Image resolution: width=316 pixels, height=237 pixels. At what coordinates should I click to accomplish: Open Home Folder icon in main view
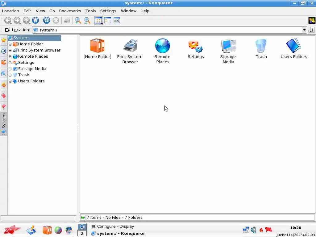[x=98, y=48]
